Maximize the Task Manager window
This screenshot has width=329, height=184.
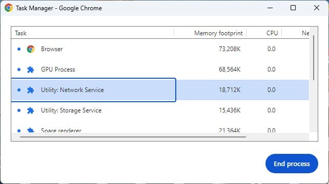coord(293,8)
